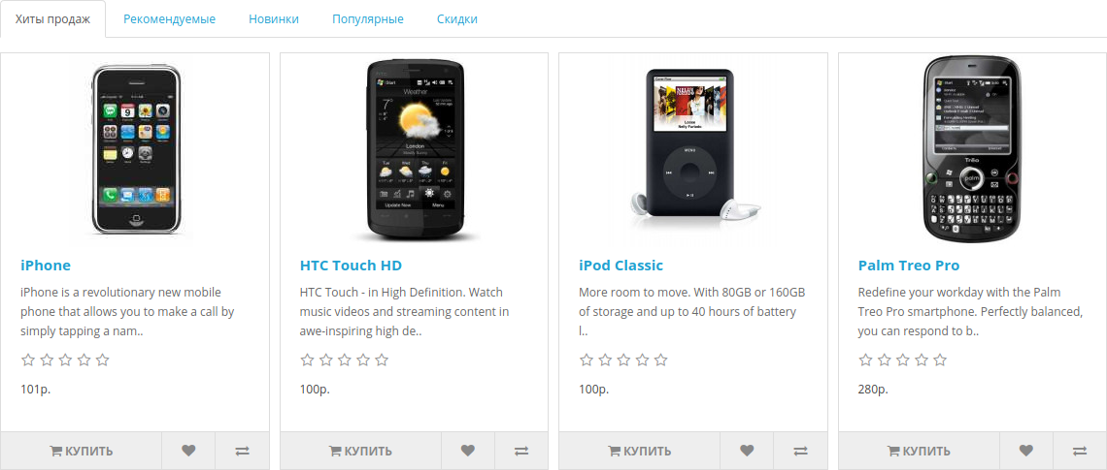The image size is (1107, 470).
Task: Select the Популярные tab
Action: [x=368, y=19]
